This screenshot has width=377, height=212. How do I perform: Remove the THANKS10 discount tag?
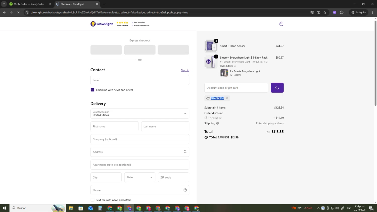(x=227, y=98)
